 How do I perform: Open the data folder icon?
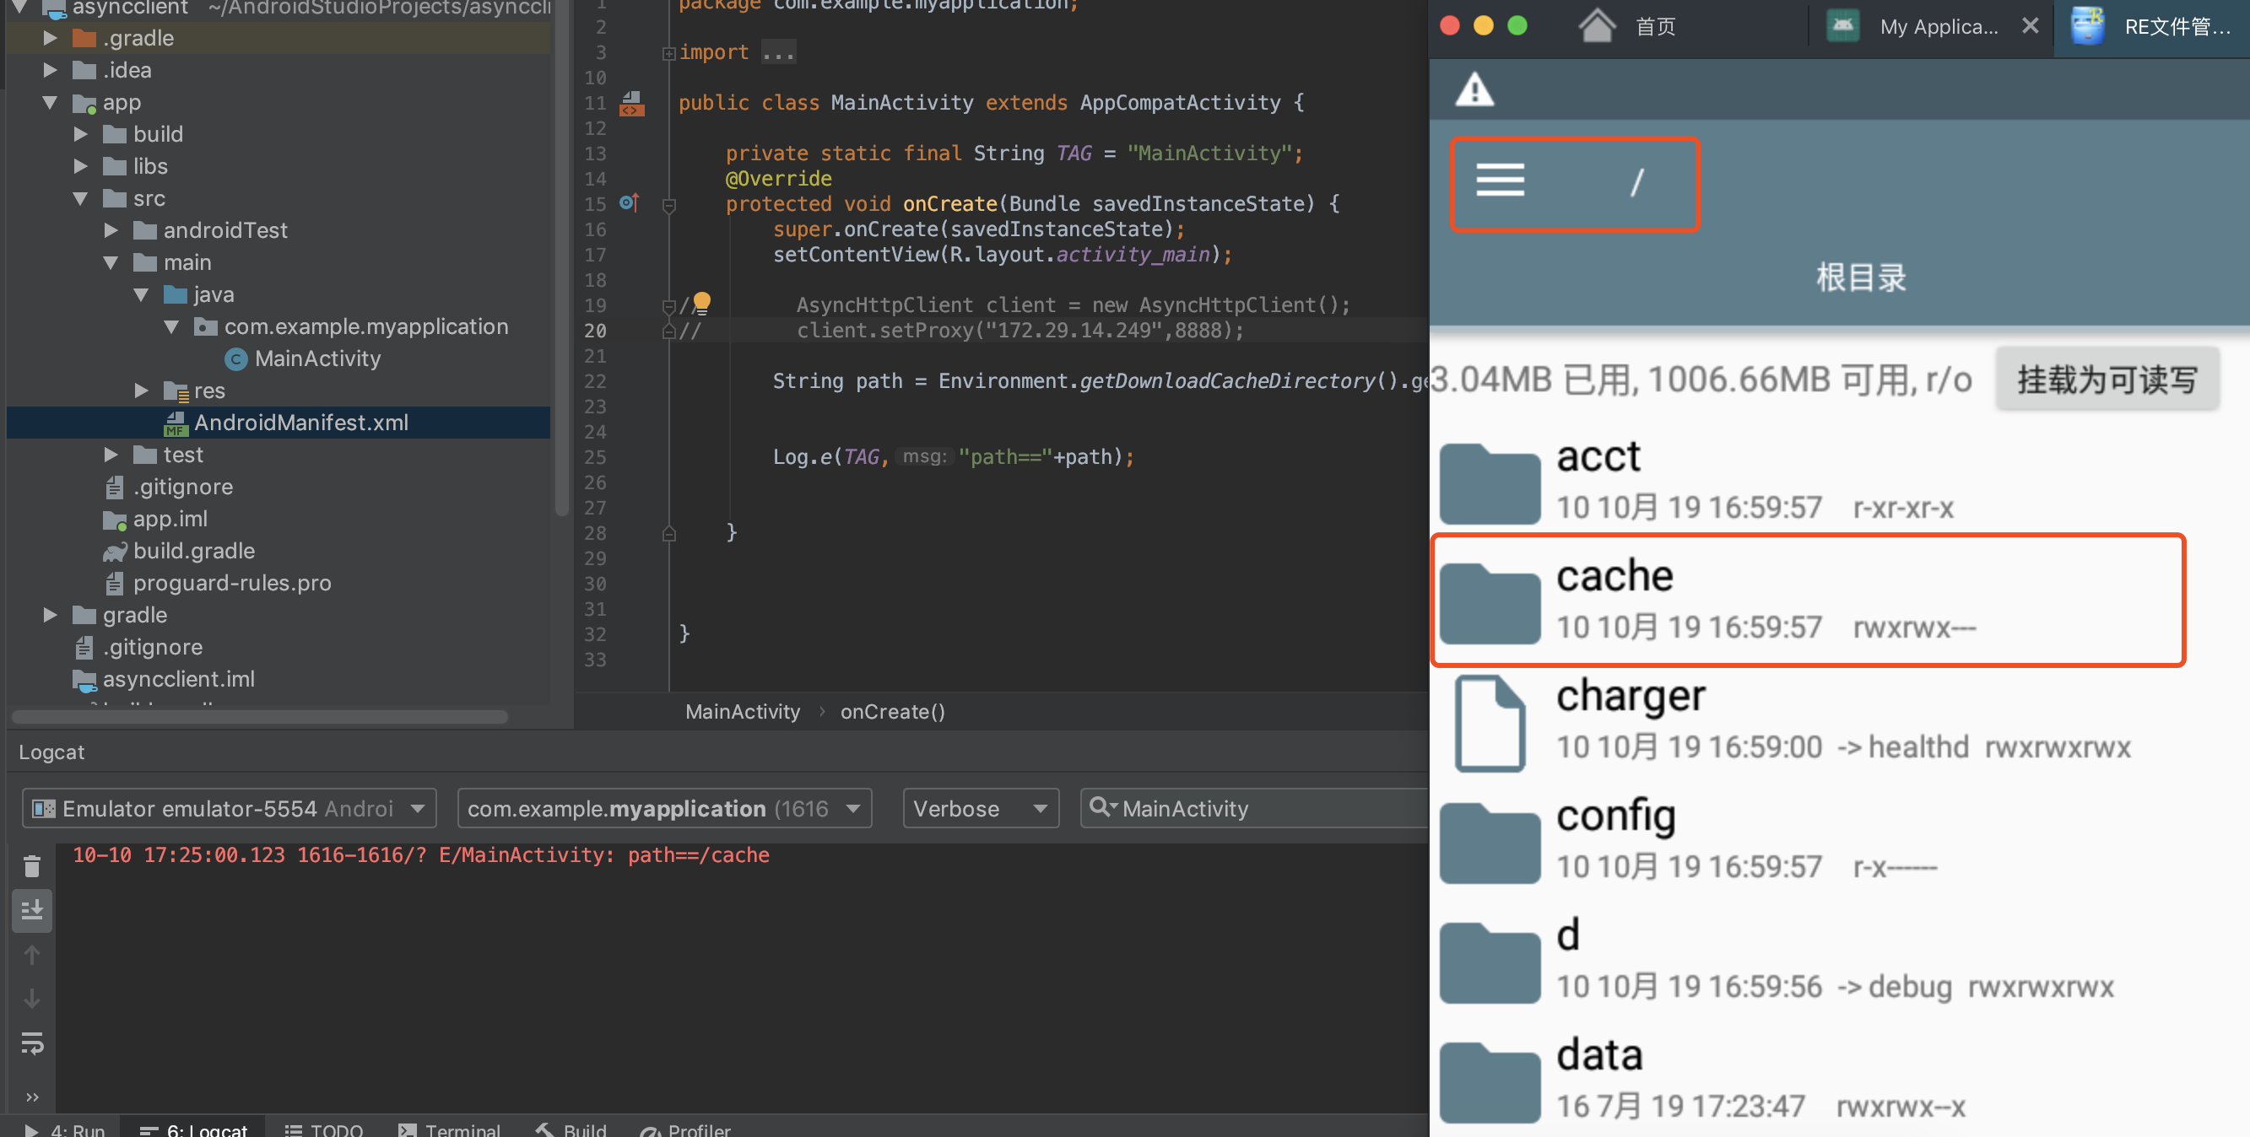coord(1490,1082)
